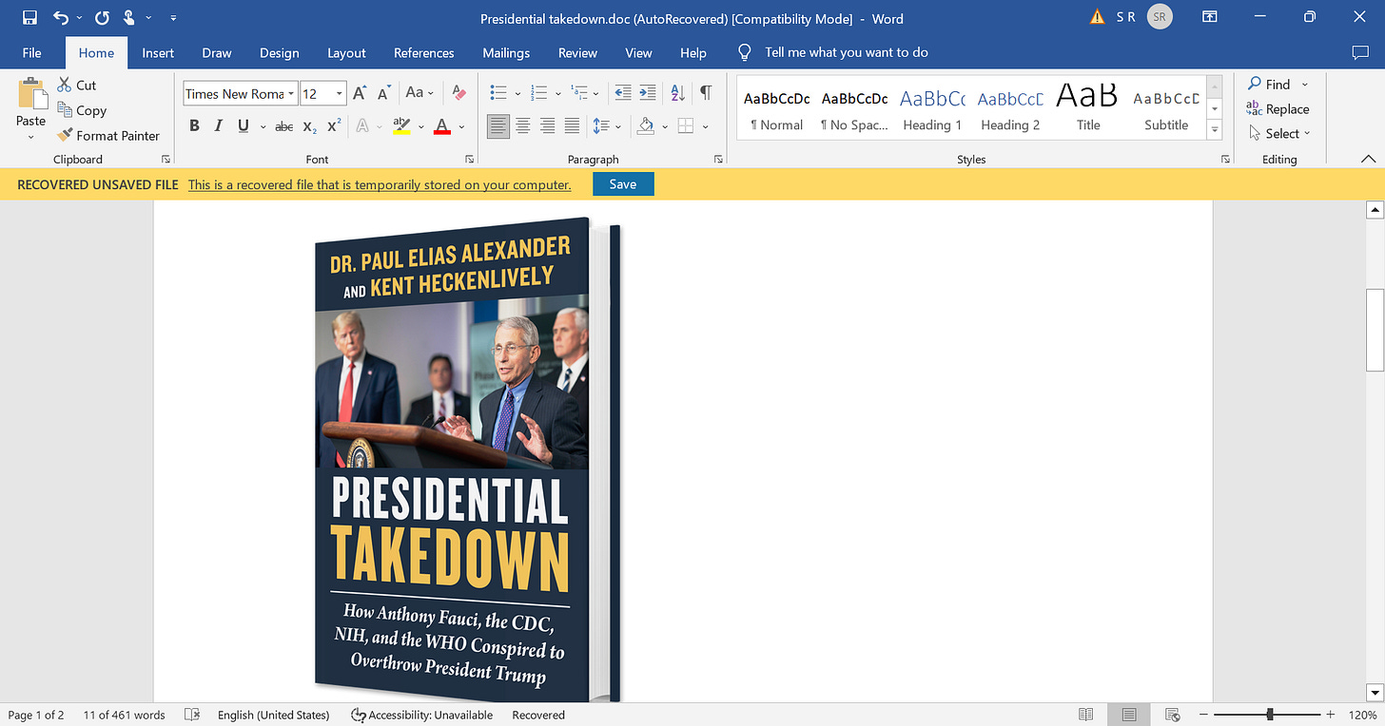Apply Subscript formatting
Screen dimensions: 1385x726
coord(310,125)
